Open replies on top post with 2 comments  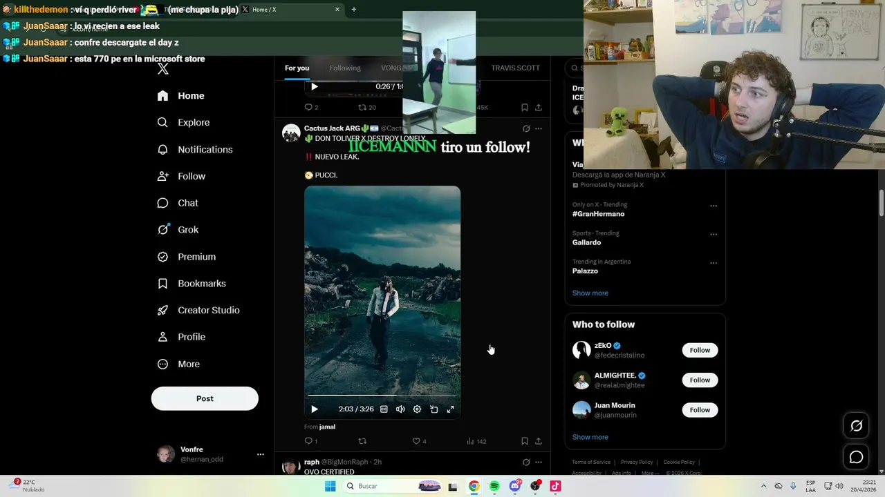[x=311, y=107]
